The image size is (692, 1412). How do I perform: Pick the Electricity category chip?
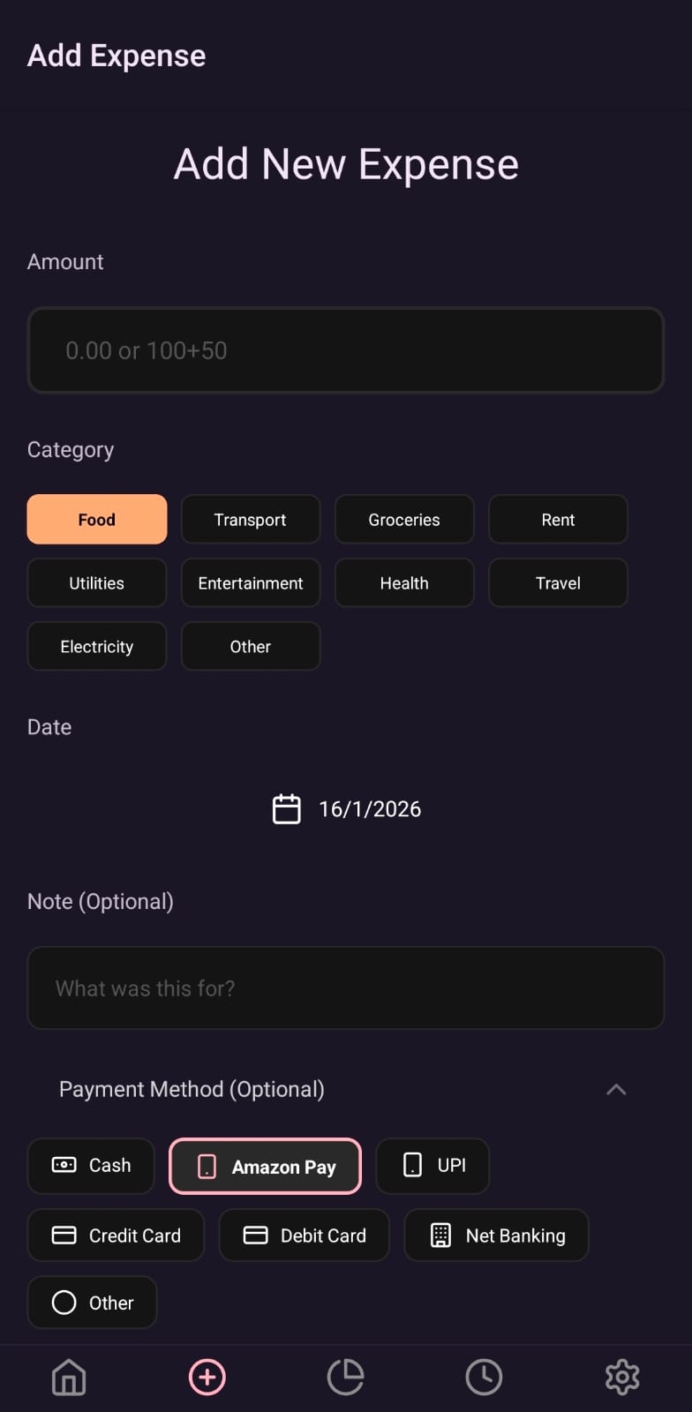(x=97, y=647)
